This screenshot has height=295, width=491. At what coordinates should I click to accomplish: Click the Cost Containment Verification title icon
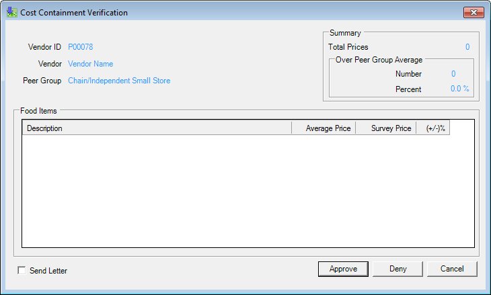pos(12,12)
